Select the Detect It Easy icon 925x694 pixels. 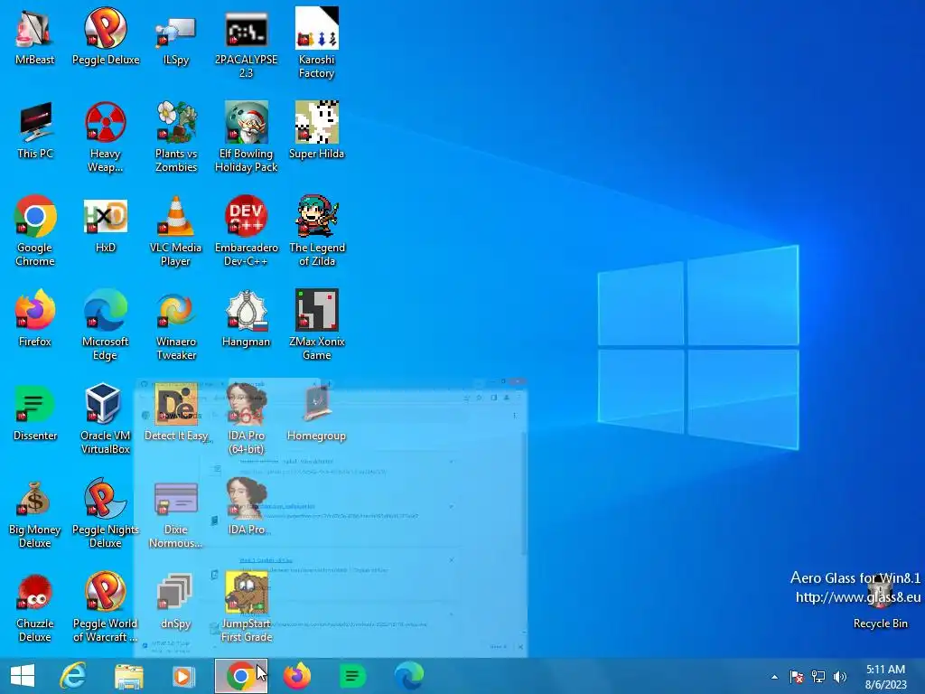point(176,412)
